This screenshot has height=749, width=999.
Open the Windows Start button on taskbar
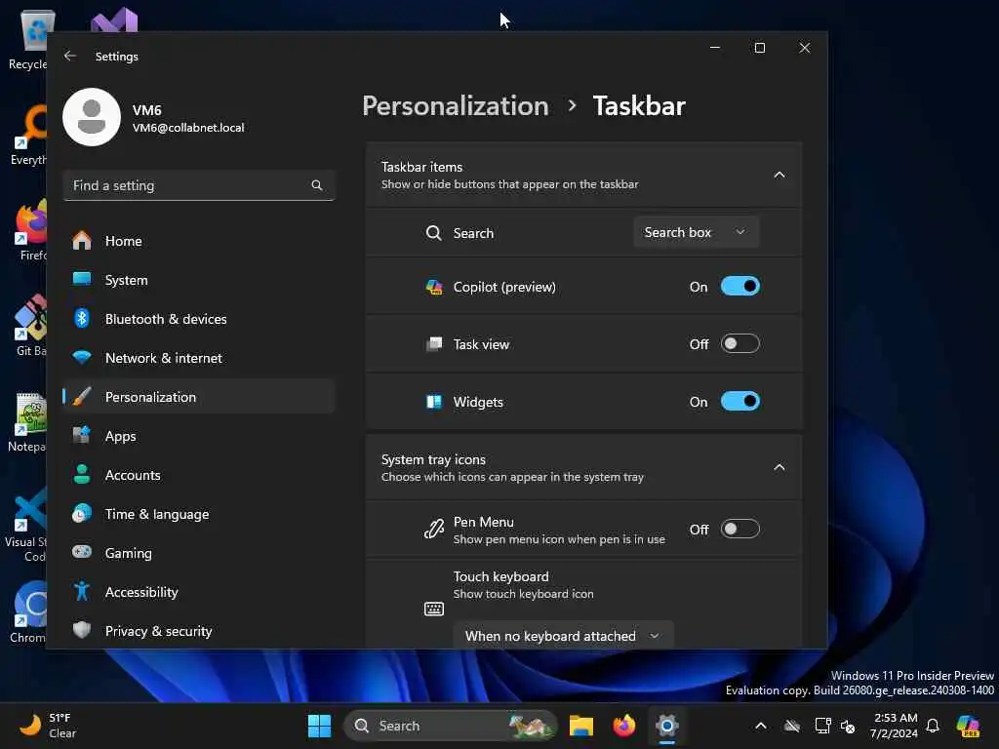pos(319,726)
